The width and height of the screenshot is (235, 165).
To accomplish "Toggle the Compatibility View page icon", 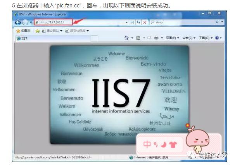I will coord(132,23).
